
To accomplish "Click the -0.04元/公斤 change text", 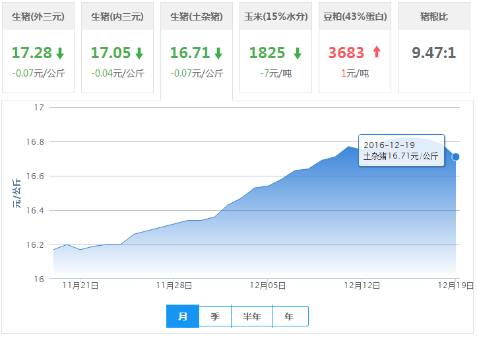I will pyautogui.click(x=117, y=73).
